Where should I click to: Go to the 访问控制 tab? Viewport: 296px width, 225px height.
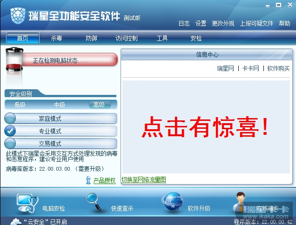(127, 38)
